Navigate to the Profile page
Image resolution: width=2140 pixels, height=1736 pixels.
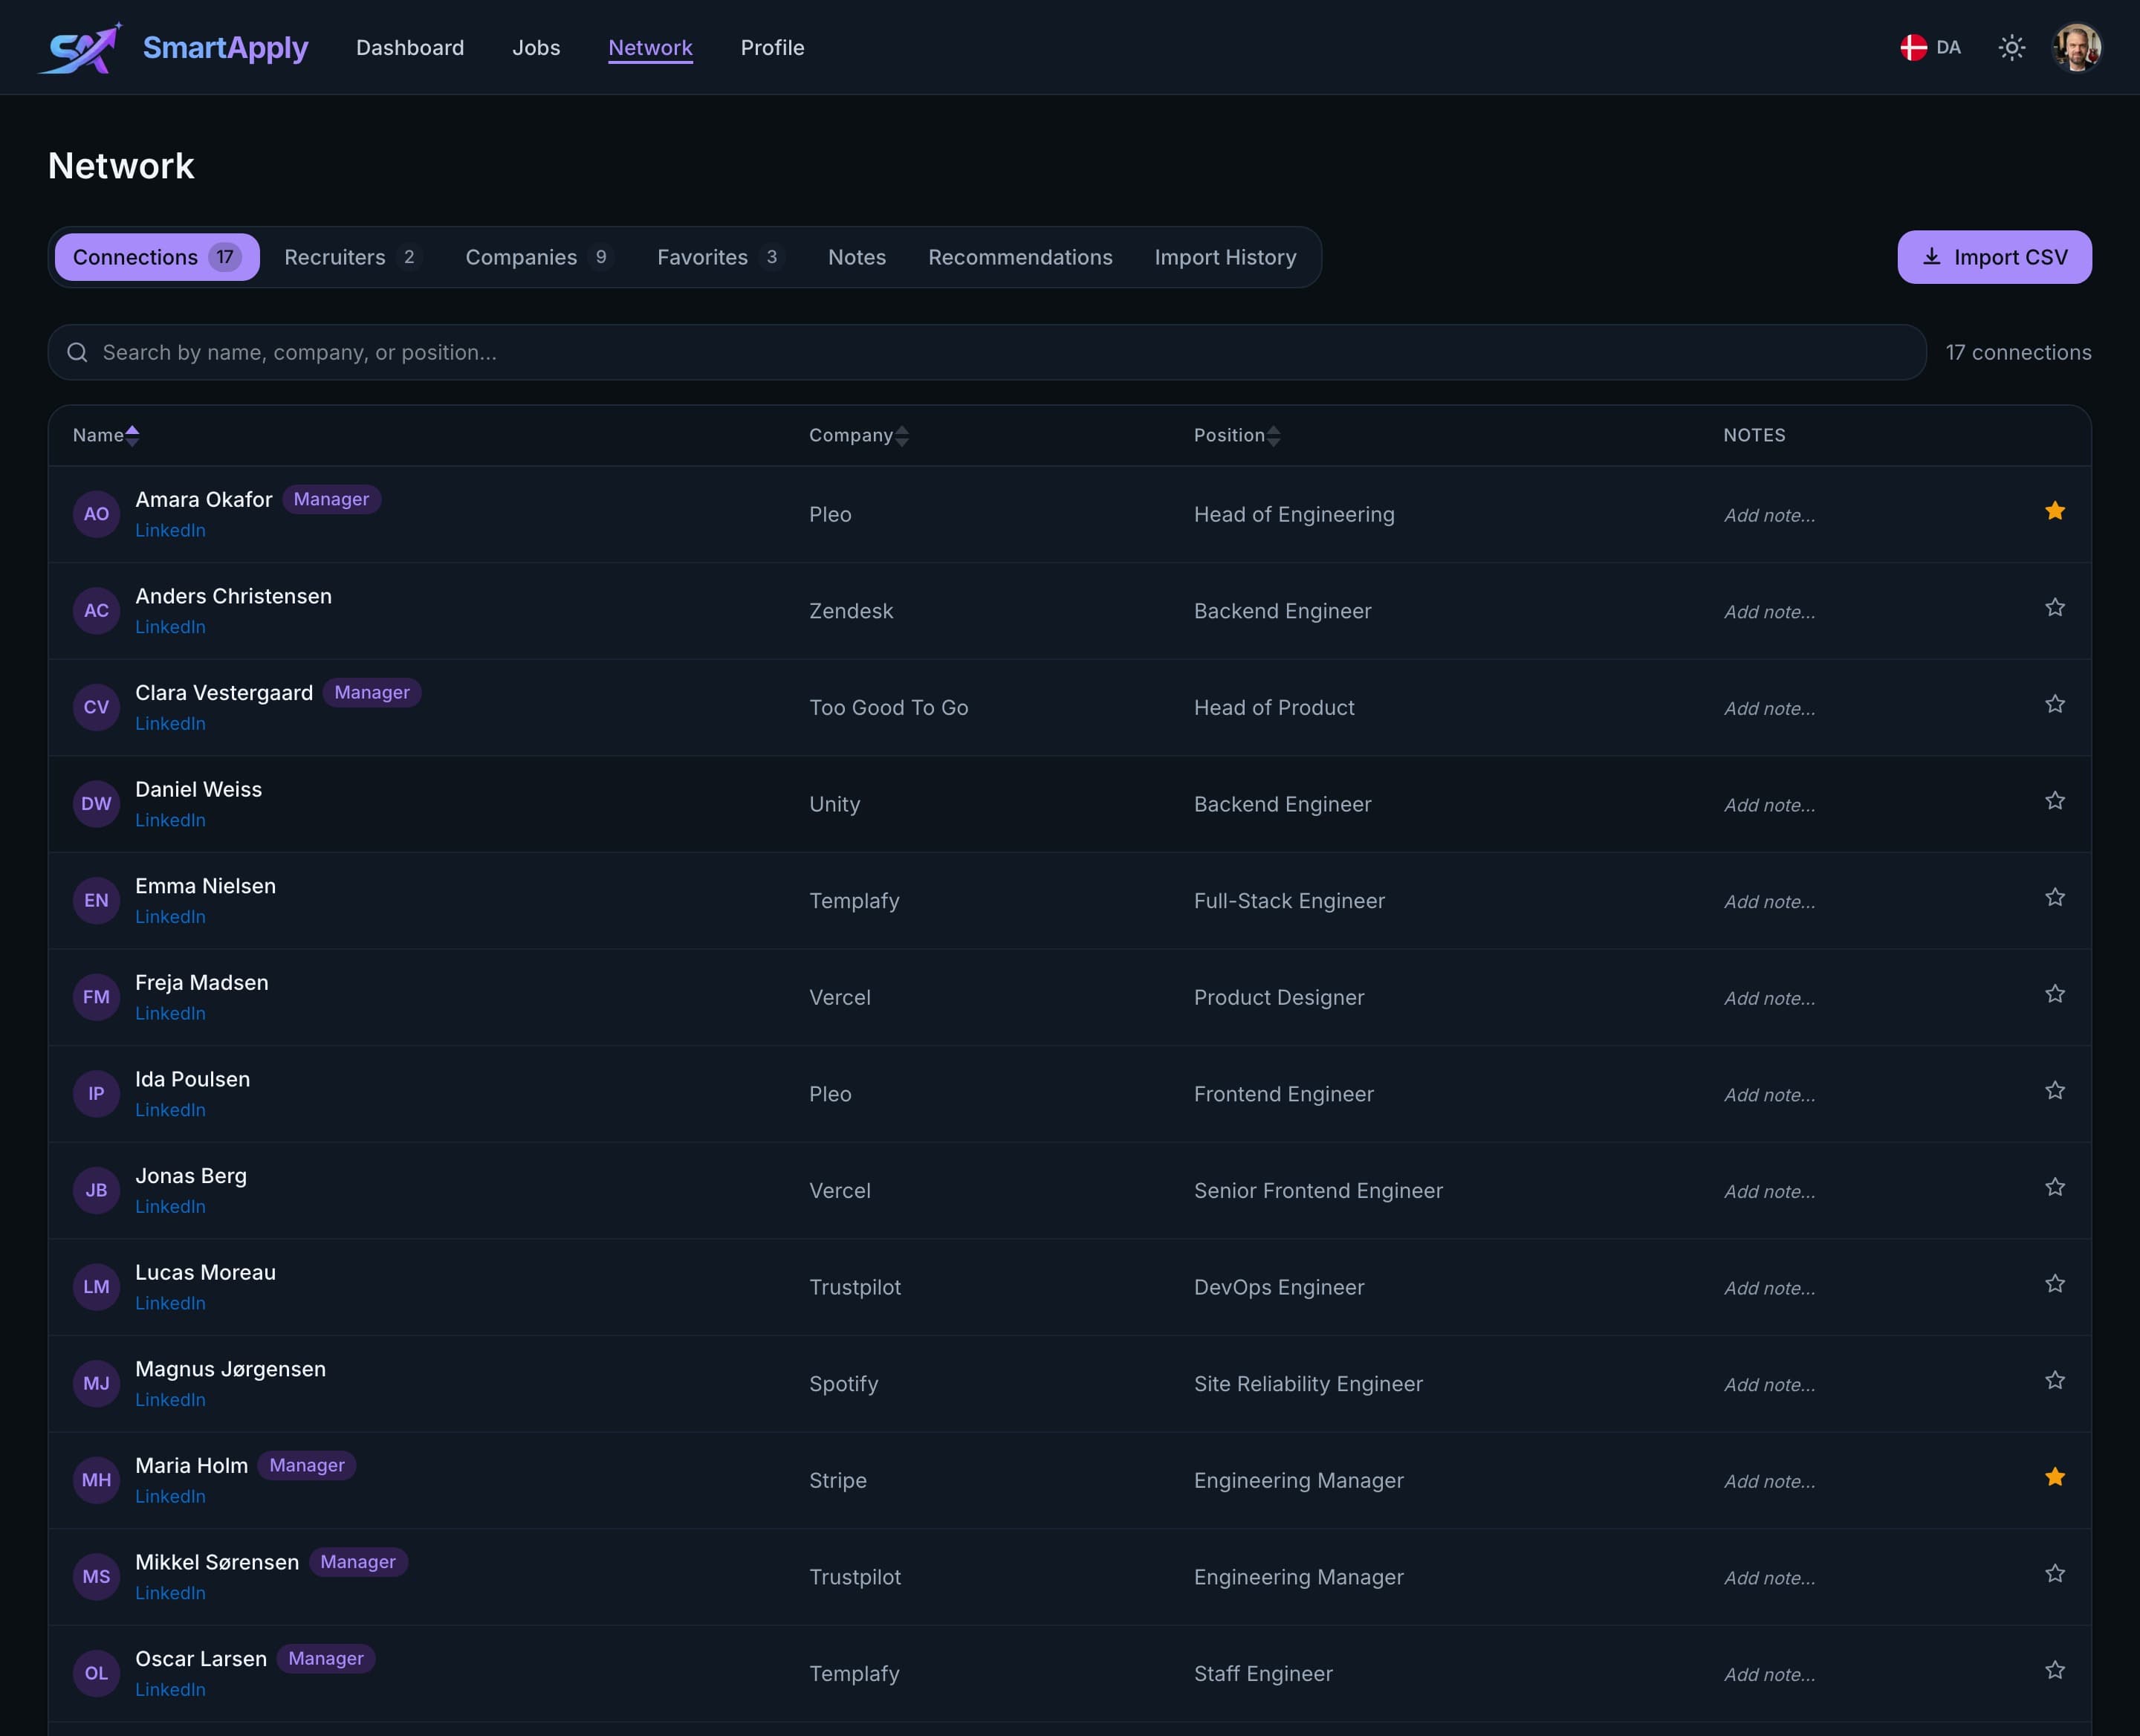[x=772, y=48]
